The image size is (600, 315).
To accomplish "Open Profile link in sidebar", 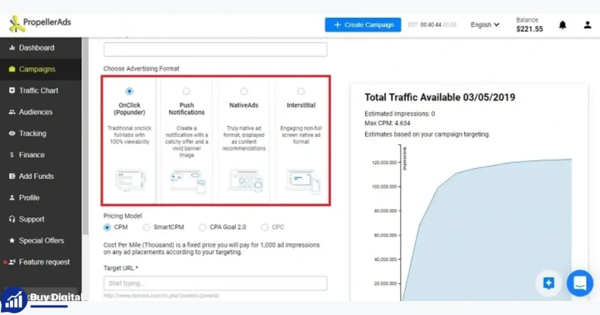I will point(40,198).
